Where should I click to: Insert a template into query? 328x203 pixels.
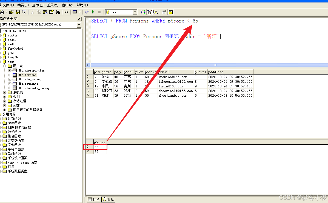pos(24,12)
